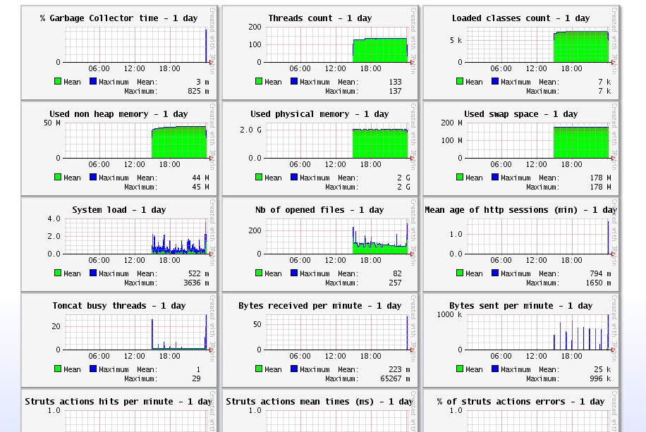Click the Mean value 794 m for http sessions
The width and height of the screenshot is (646, 432).
(x=601, y=274)
